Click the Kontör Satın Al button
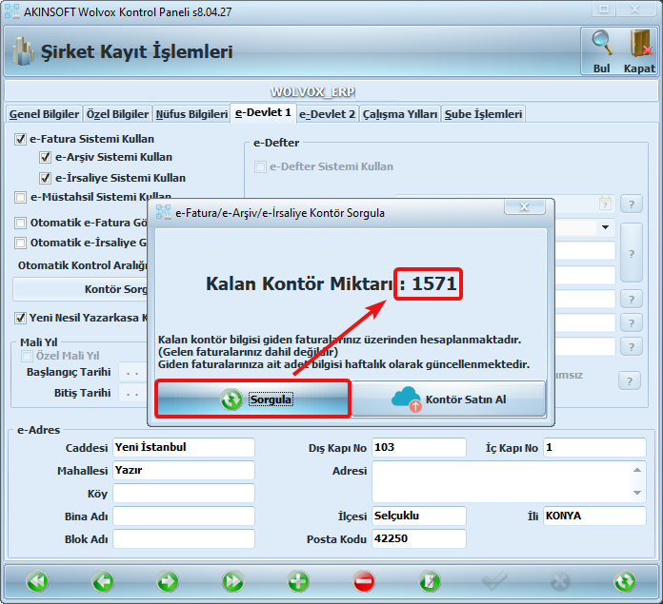This screenshot has height=604, width=663. (x=451, y=399)
